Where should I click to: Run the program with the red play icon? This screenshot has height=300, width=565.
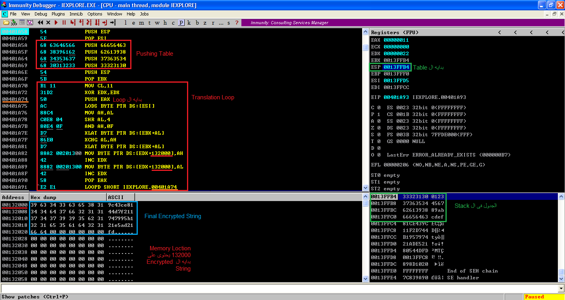[x=56, y=23]
